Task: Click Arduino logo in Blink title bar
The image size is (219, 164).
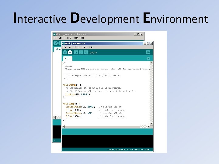Action: (64, 43)
